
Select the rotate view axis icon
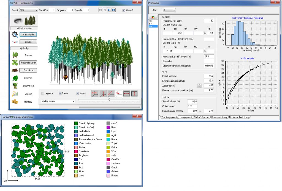pyautogui.click(x=119, y=94)
